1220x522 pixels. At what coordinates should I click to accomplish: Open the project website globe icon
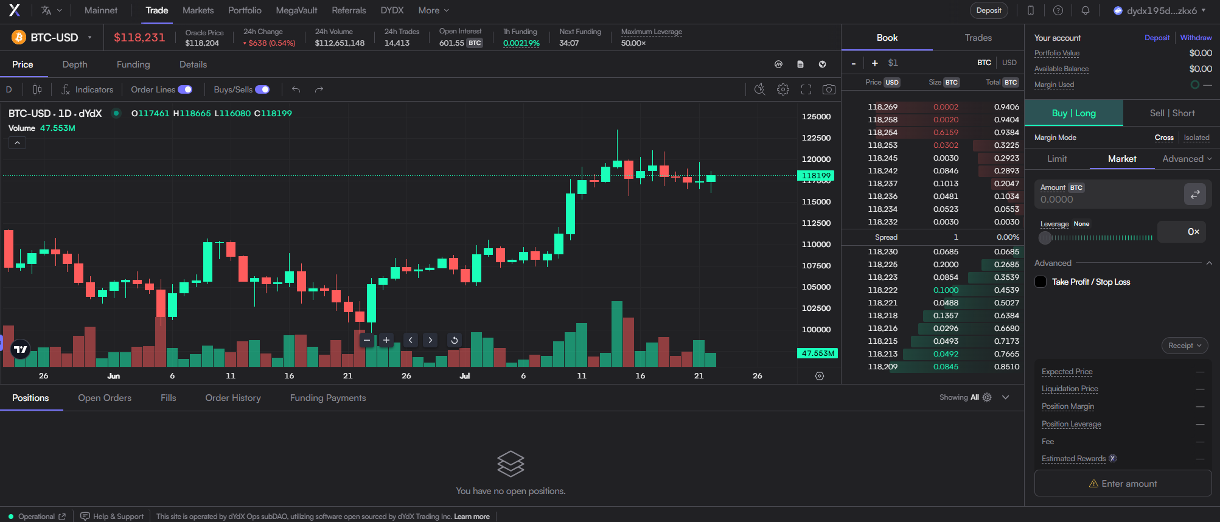pos(822,64)
